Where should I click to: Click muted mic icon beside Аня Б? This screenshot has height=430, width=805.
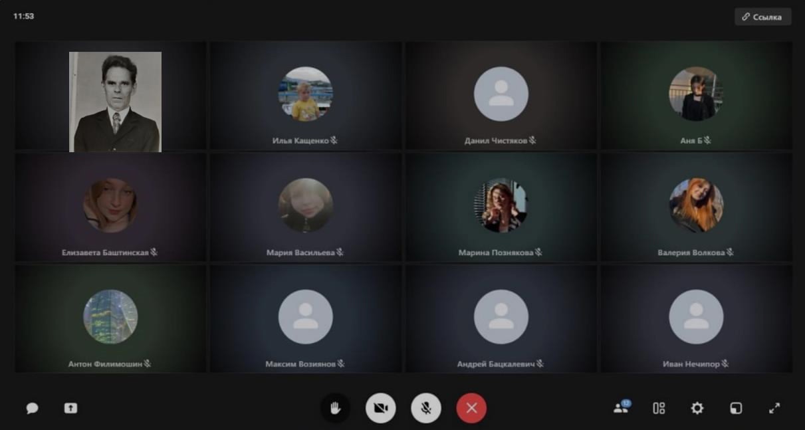707,141
